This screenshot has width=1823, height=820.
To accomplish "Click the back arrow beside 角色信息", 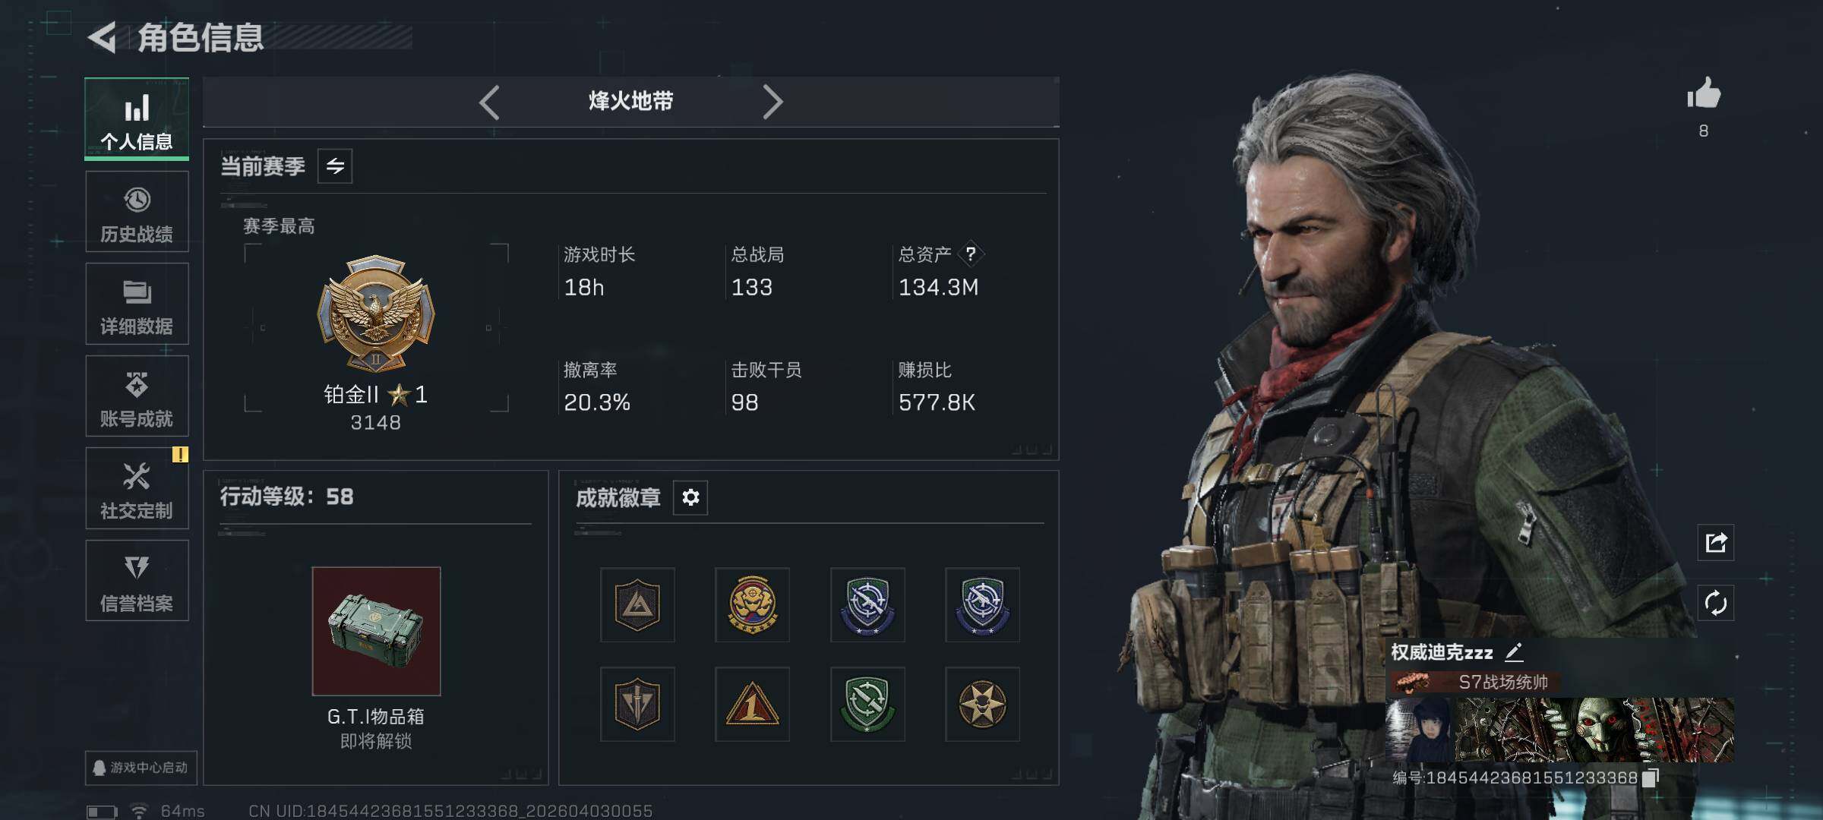I will (x=103, y=37).
